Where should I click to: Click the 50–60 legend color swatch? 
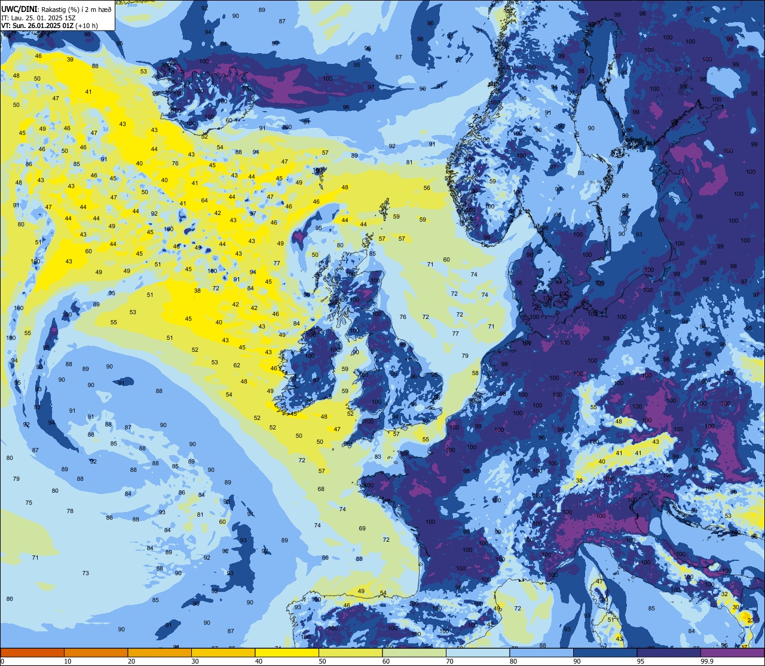350,652
